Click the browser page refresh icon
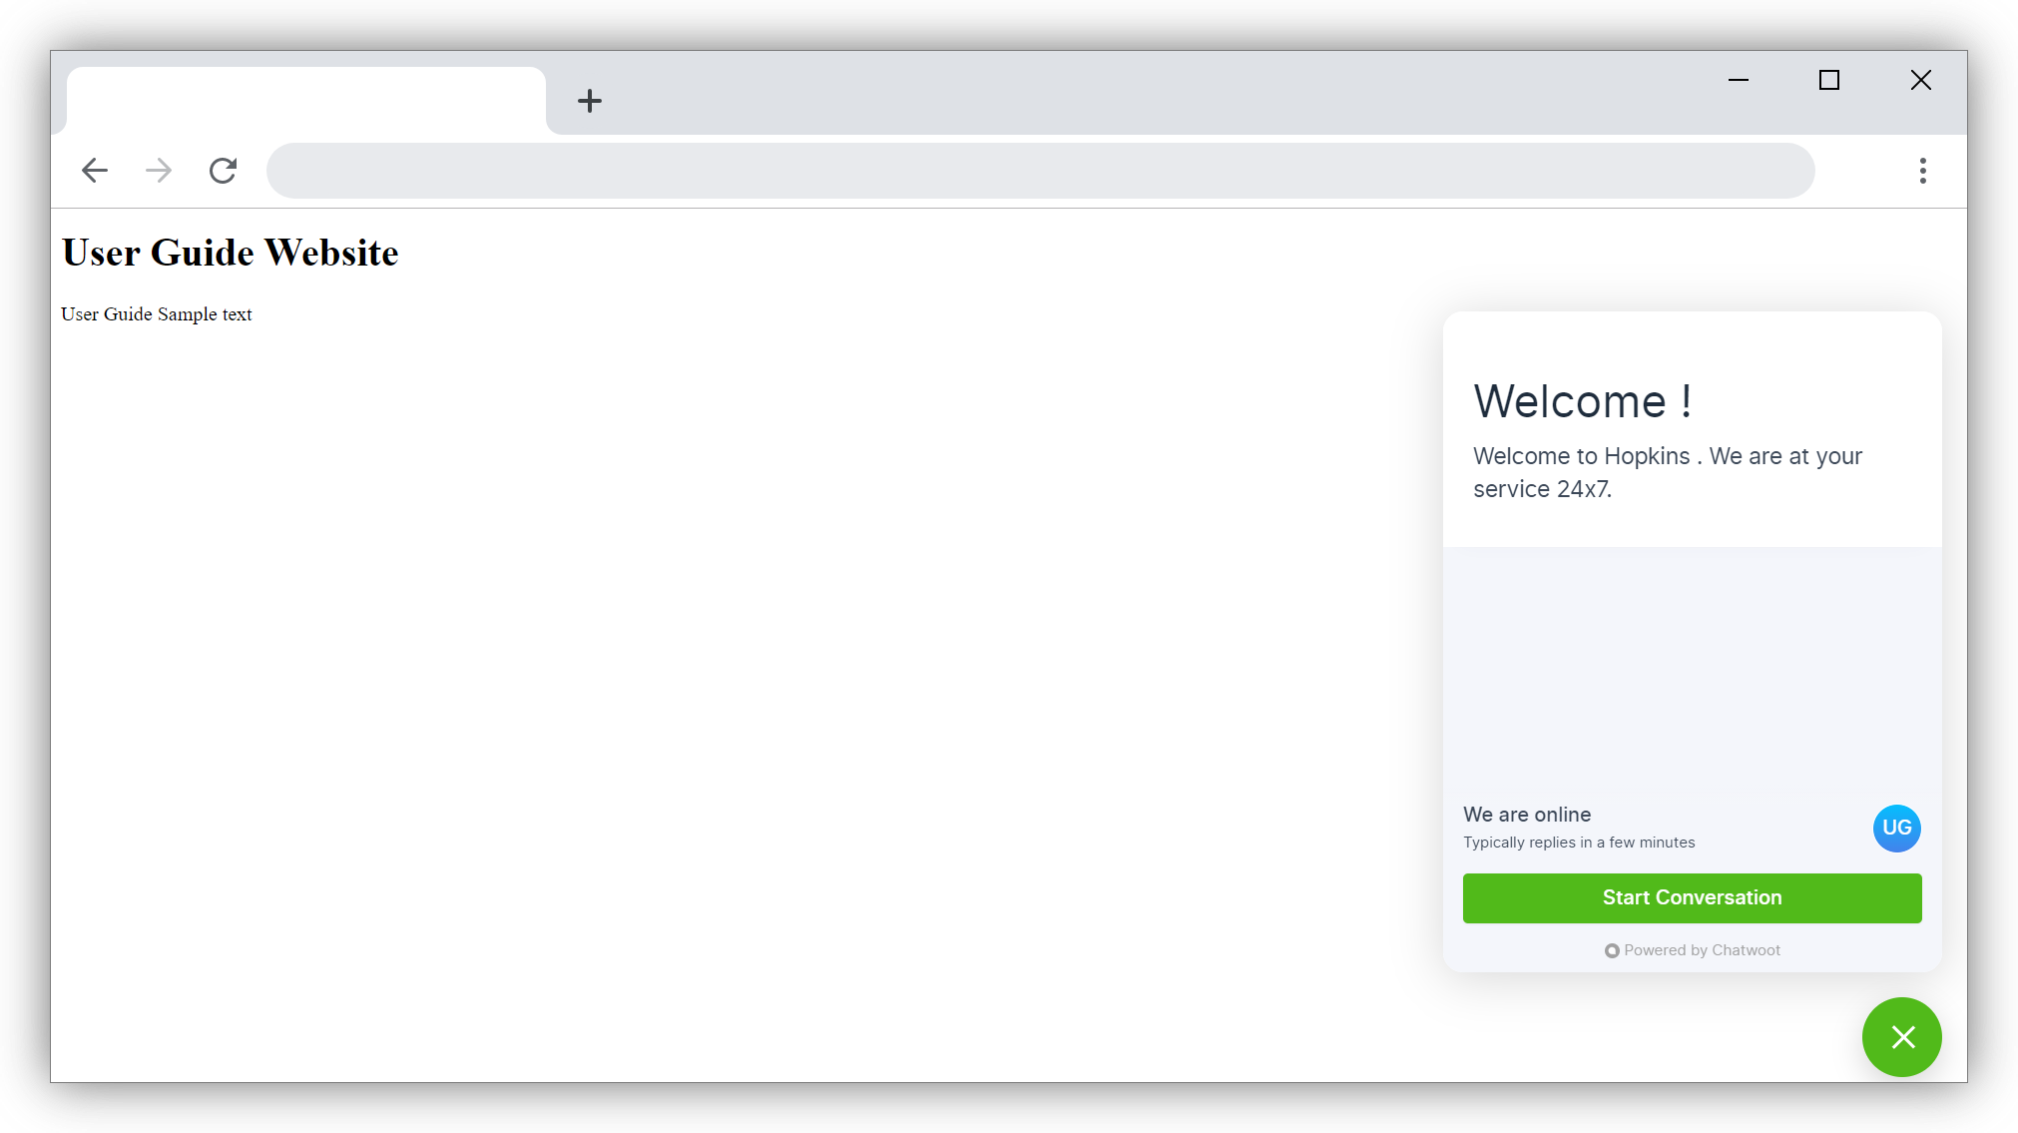Screen dimensions: 2018x1133 (224, 169)
